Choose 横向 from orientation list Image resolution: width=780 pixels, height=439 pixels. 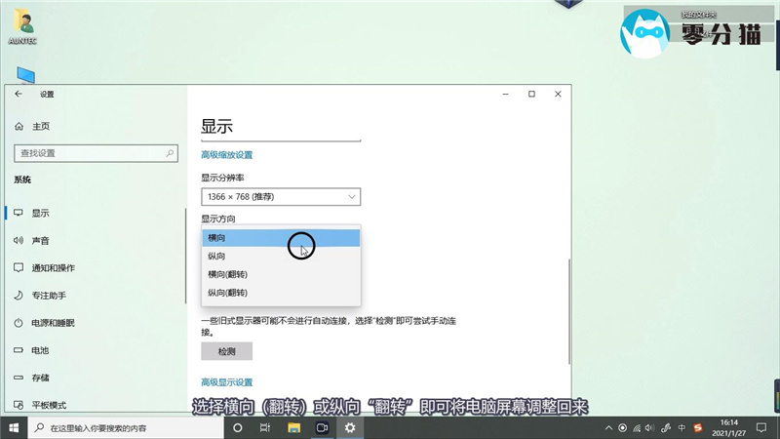216,238
